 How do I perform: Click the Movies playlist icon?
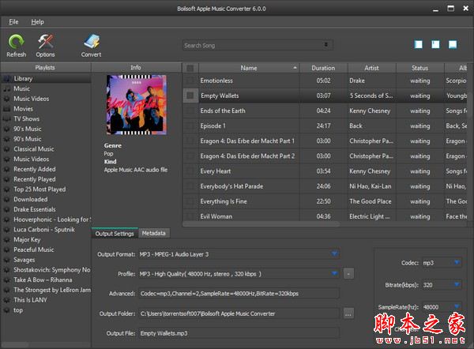(x=6, y=109)
